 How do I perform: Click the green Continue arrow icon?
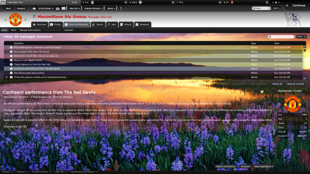pyautogui.click(x=287, y=5)
